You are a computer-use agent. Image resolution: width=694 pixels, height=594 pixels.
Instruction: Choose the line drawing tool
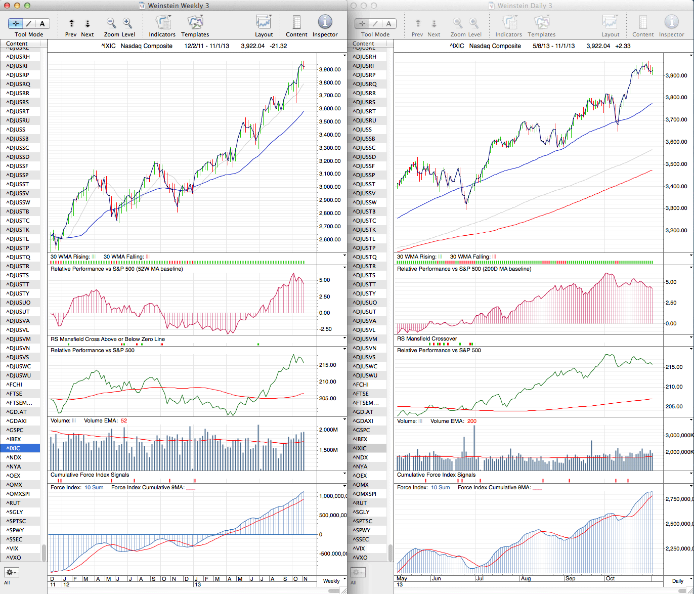click(29, 23)
